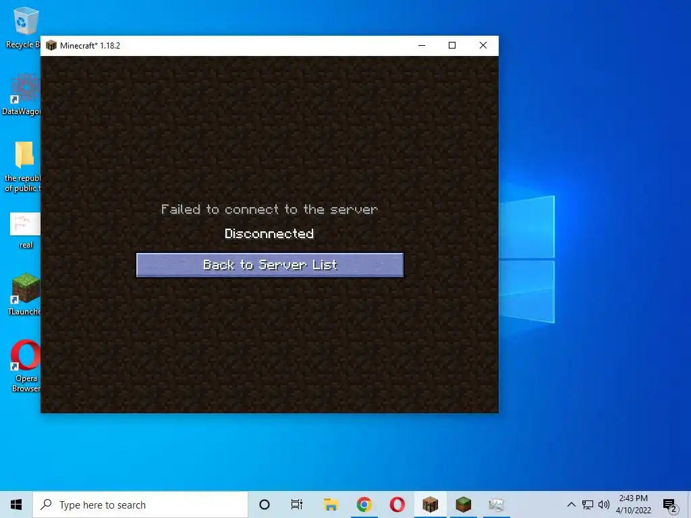Open the Windows Start menu

(x=16, y=505)
